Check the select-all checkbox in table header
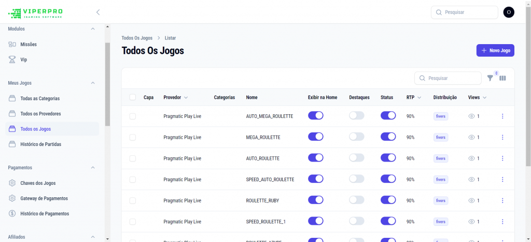 point(133,97)
